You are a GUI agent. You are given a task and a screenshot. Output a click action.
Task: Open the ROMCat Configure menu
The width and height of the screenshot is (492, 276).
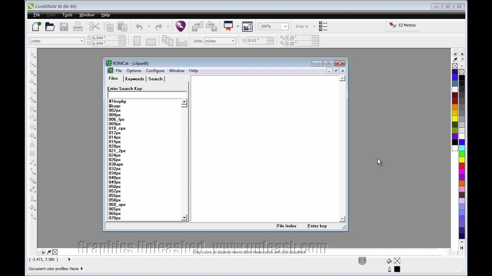click(x=155, y=71)
